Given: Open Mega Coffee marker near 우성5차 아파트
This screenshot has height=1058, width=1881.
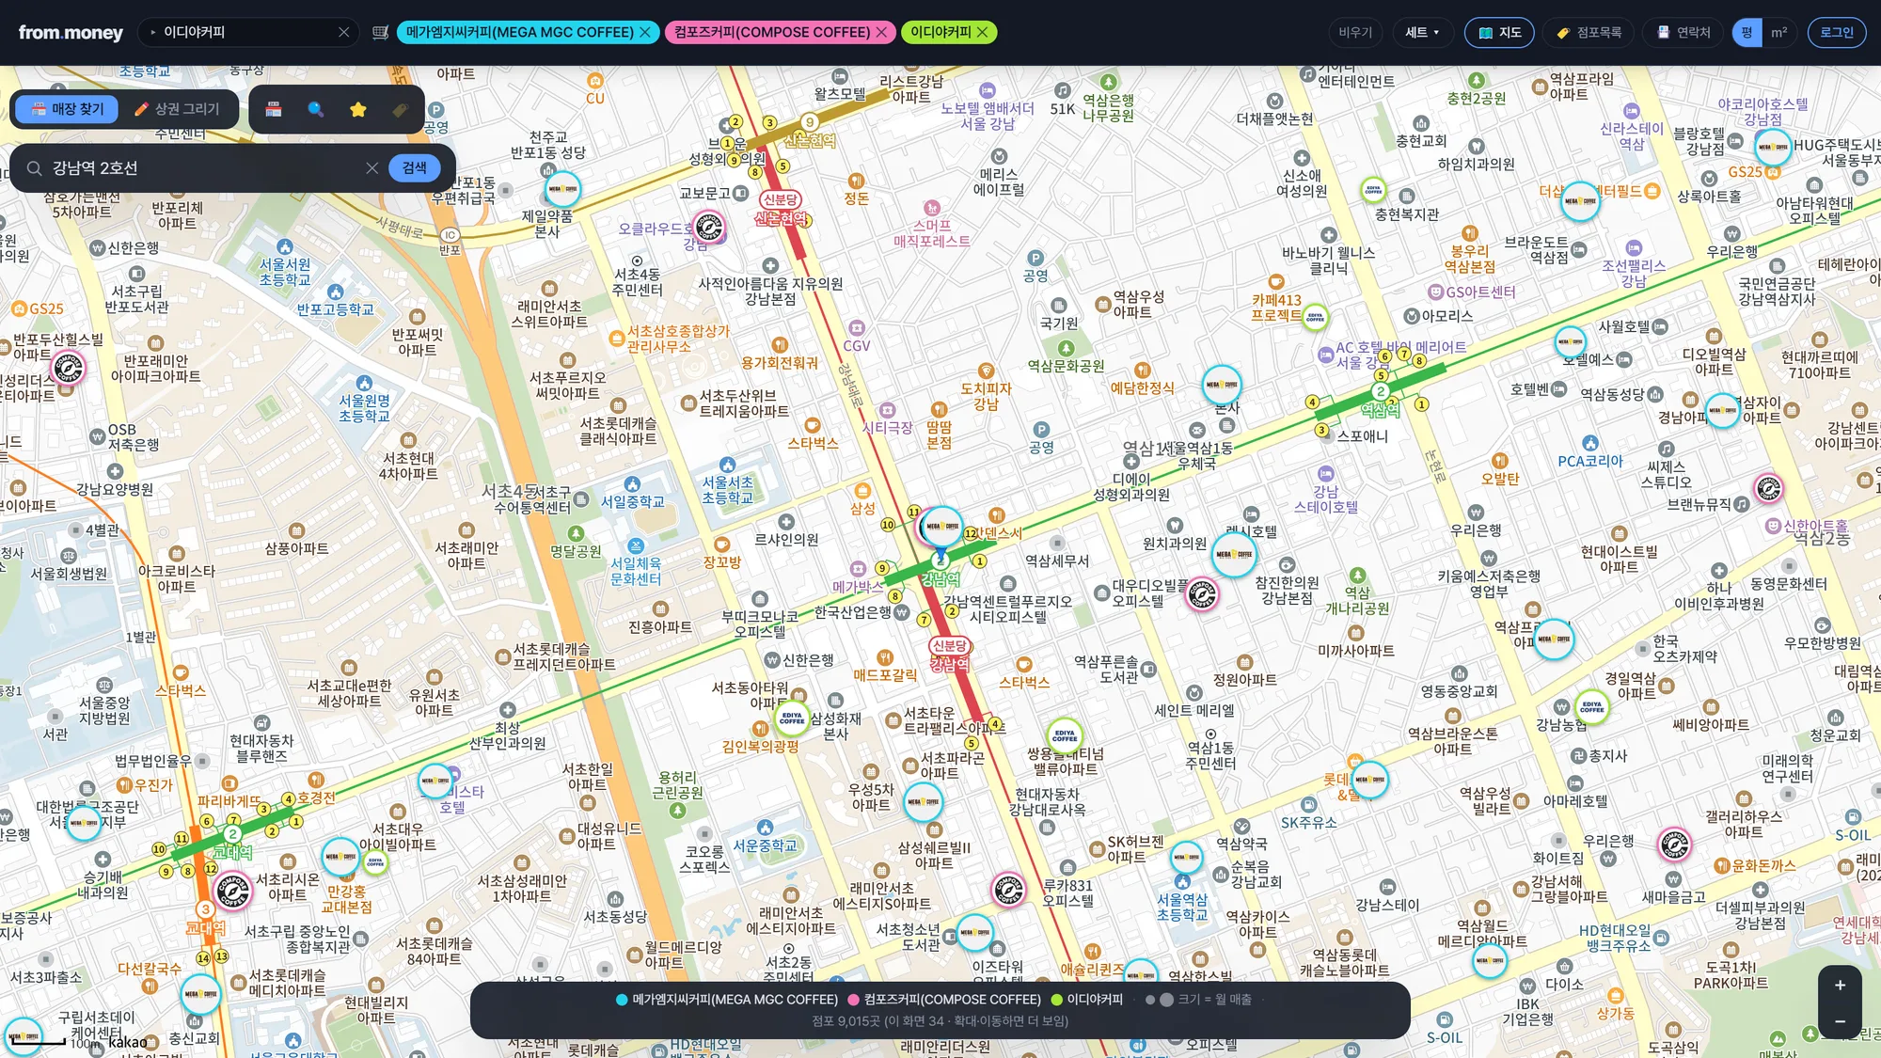Looking at the screenshot, I should pos(923,802).
